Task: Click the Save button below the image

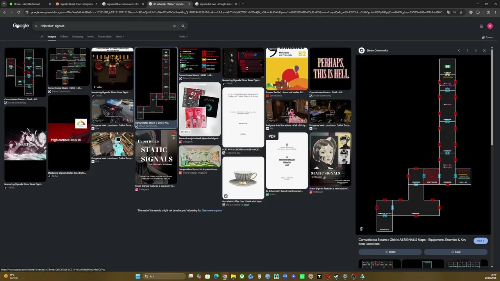Action: 456,252
